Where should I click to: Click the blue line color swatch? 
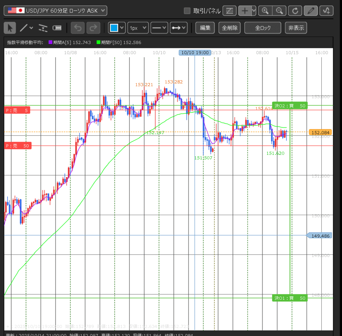(114, 28)
